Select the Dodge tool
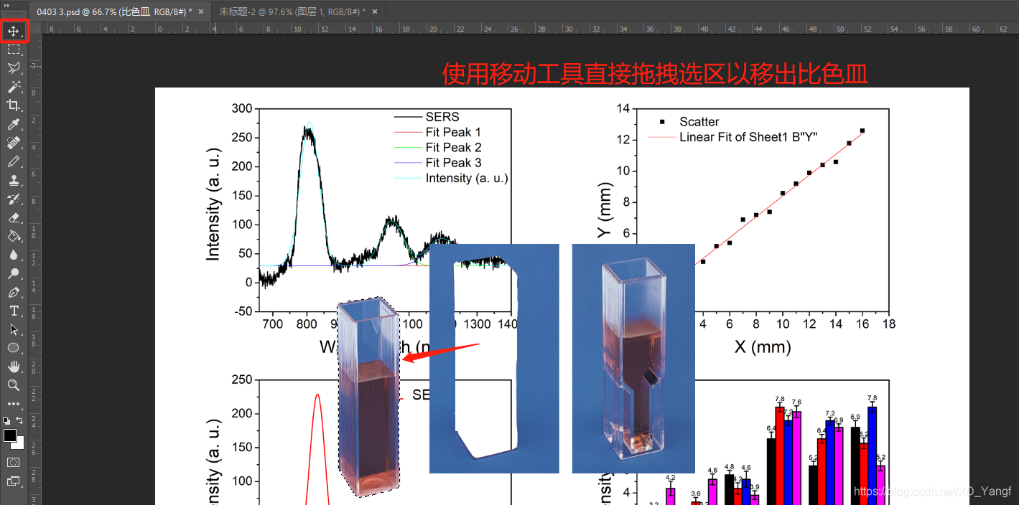 pyautogui.click(x=14, y=273)
